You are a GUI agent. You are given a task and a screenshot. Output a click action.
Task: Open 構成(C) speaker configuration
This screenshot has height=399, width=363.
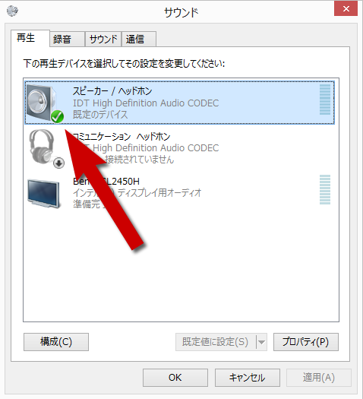56,342
